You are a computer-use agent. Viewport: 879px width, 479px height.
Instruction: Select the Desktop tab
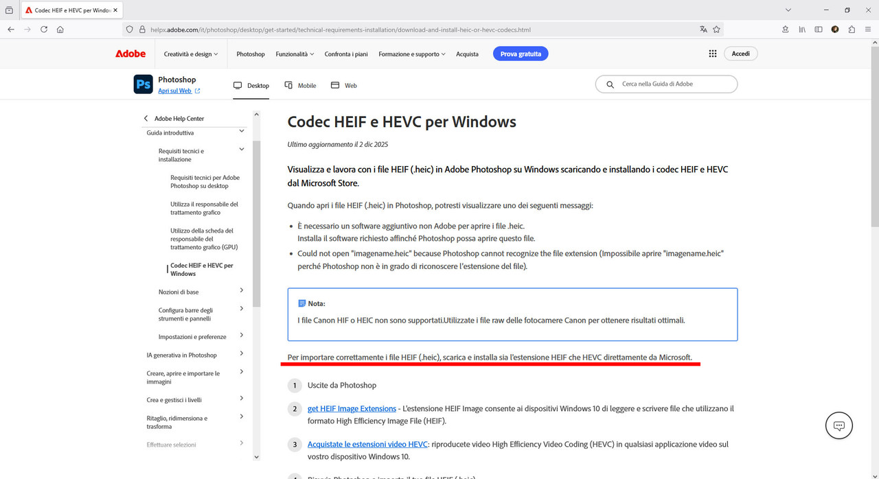click(251, 86)
